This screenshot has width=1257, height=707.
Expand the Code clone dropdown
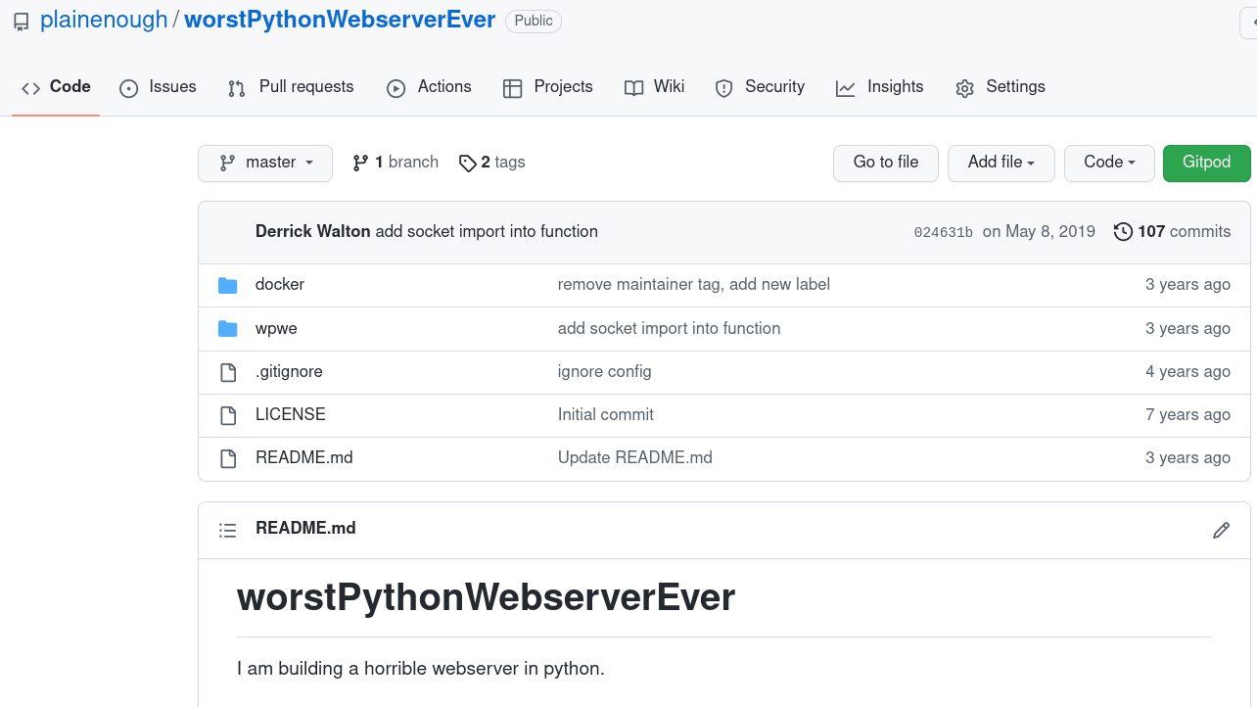[1109, 163]
